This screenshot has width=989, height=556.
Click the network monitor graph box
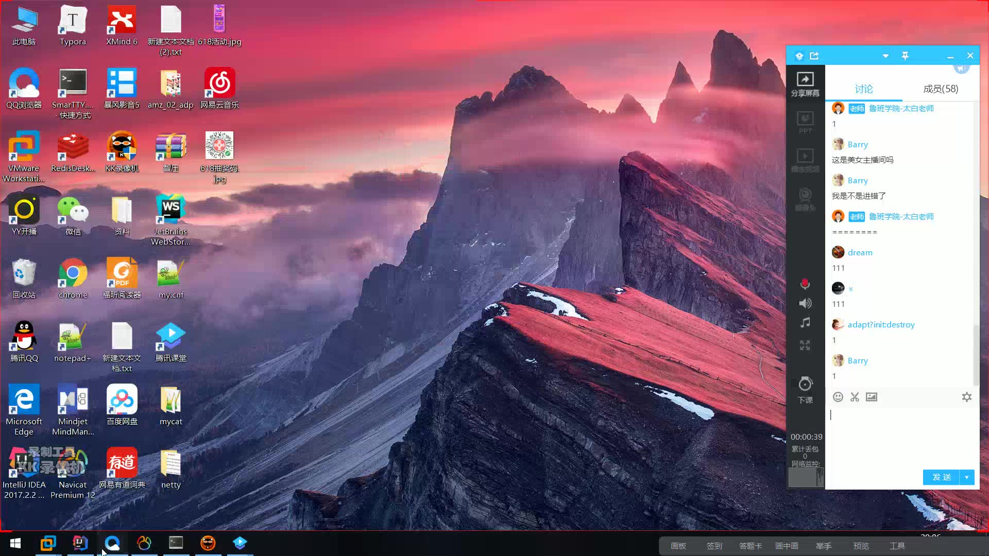tap(806, 477)
